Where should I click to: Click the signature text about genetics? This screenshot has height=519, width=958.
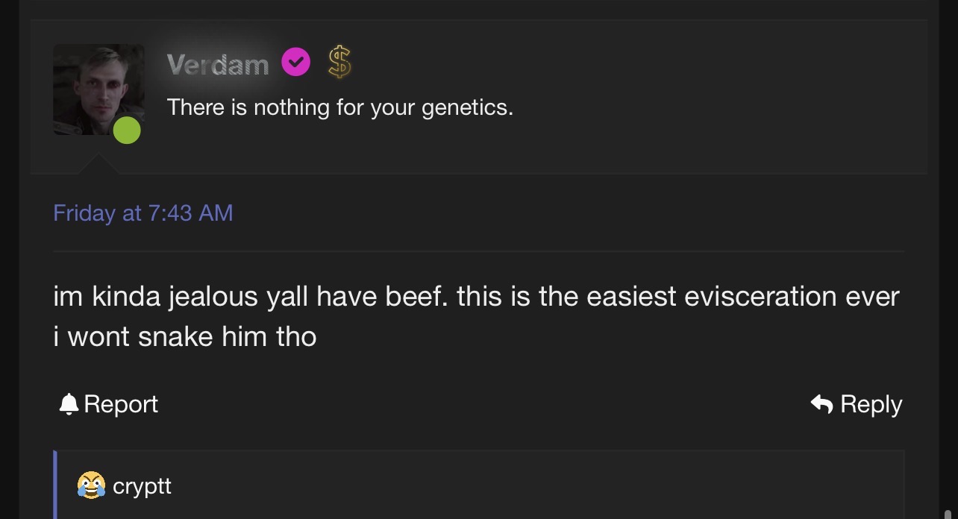[340, 107]
